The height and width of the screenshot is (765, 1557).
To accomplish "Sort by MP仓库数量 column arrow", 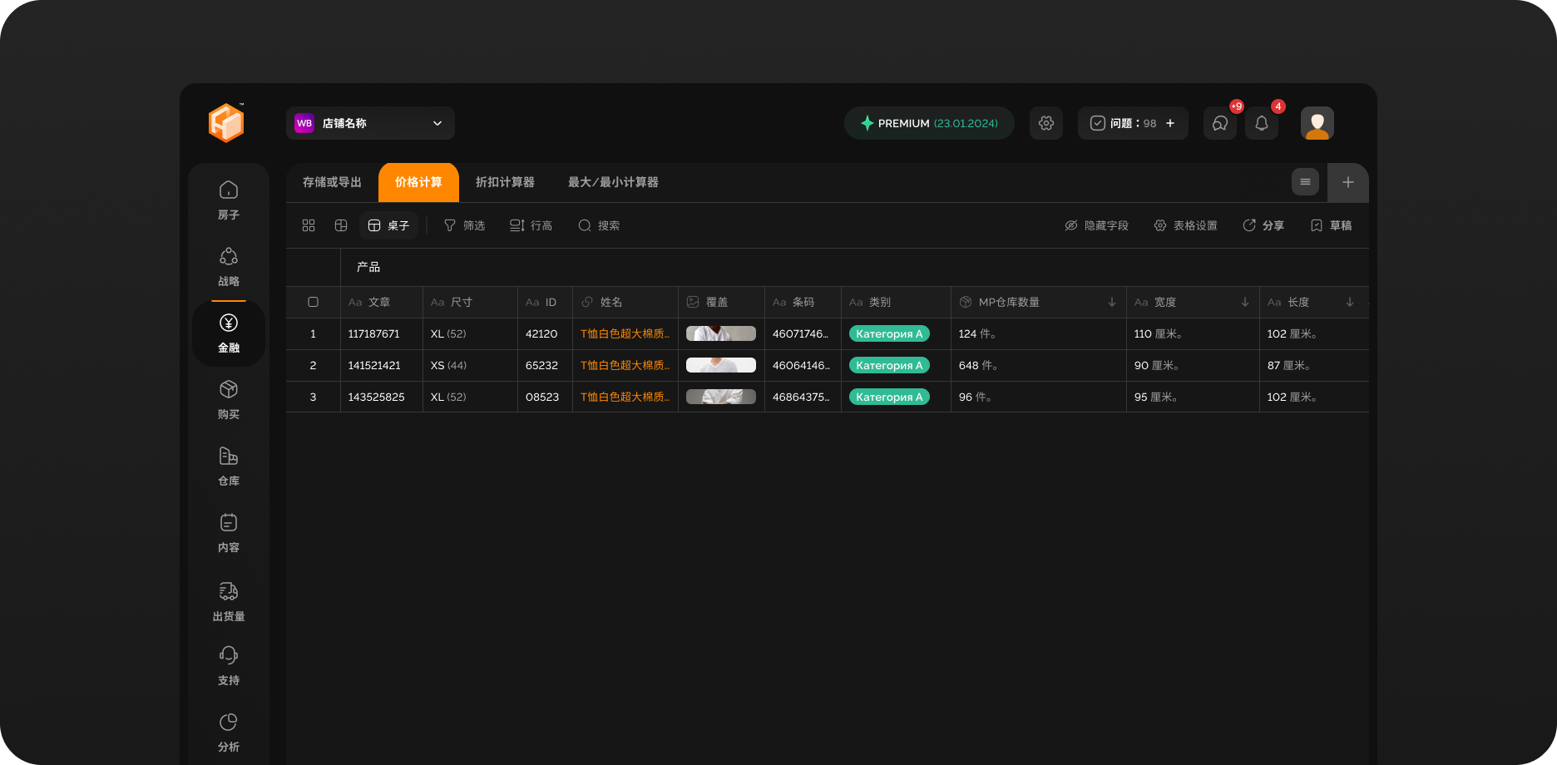I will (1112, 302).
